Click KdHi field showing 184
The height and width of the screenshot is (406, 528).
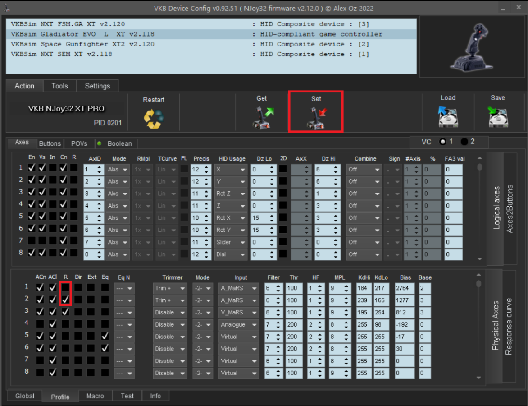click(x=364, y=288)
